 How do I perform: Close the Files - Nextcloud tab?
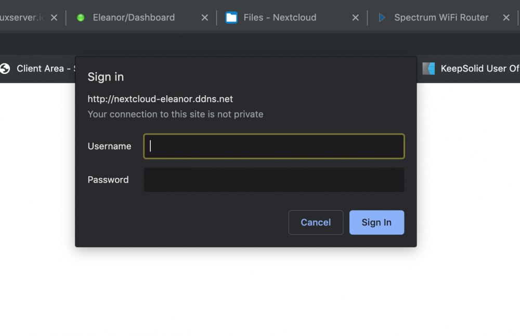coord(356,18)
